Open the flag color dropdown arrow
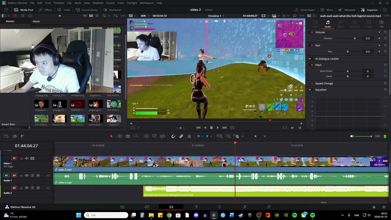The width and height of the screenshot is (391, 220). tap(202, 136)
